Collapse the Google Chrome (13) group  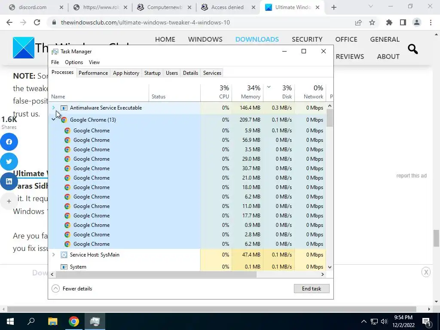coord(54,120)
